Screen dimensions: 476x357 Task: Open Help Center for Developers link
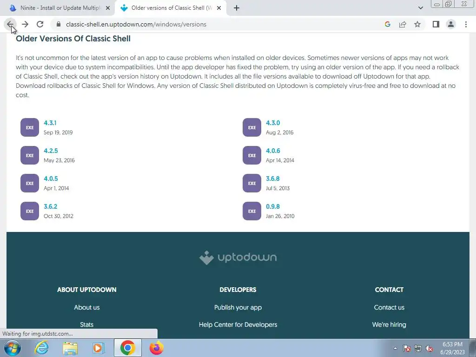click(x=238, y=324)
